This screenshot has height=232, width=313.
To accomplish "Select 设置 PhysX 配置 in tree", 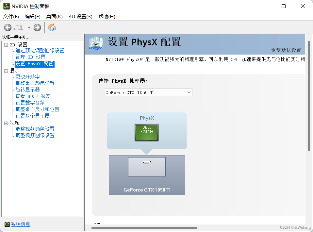I will pyautogui.click(x=35, y=64).
